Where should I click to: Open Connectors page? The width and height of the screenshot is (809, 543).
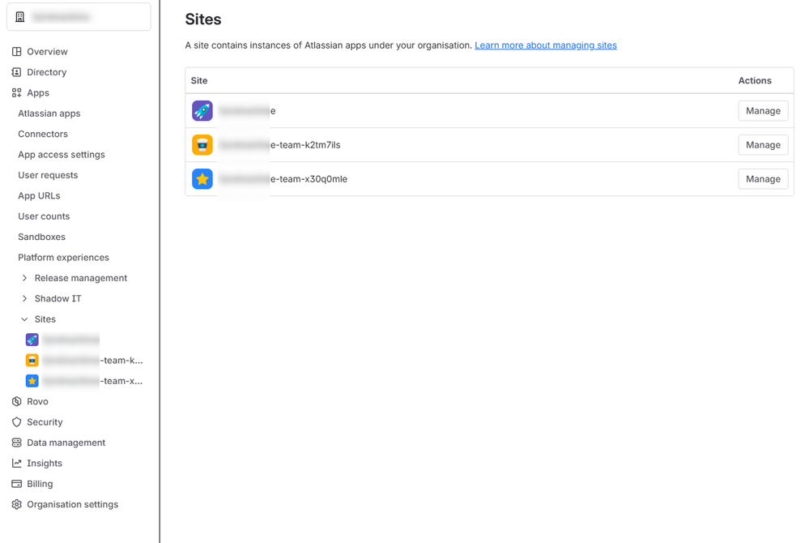coord(43,135)
